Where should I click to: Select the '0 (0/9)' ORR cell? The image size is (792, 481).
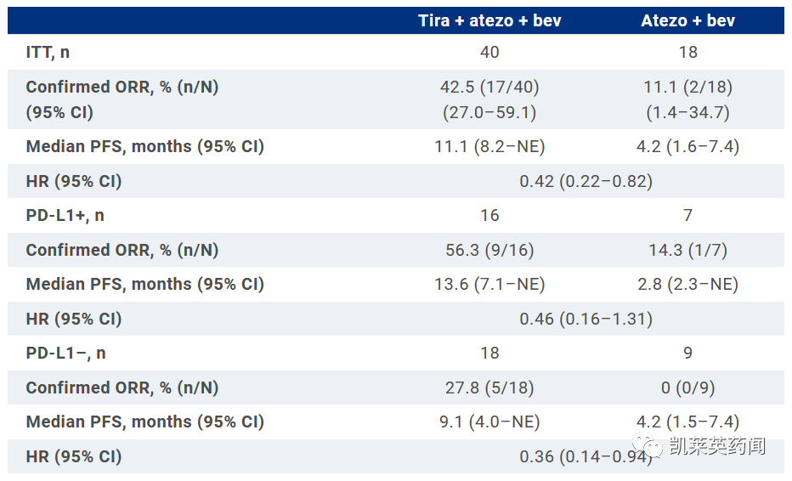pos(687,388)
